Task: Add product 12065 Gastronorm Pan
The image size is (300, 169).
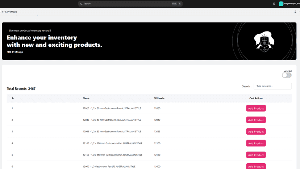Action: [x=256, y=132]
